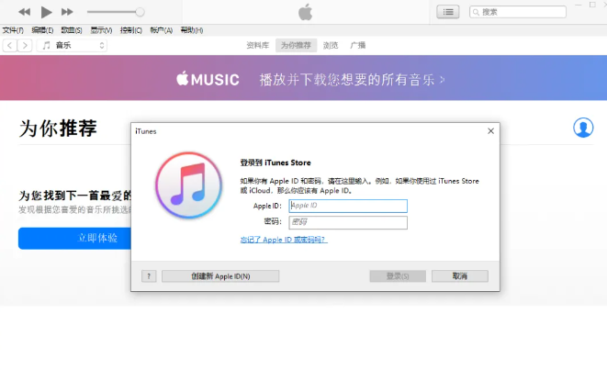
Task: Click the 立即体验 blue button
Action: click(x=74, y=238)
